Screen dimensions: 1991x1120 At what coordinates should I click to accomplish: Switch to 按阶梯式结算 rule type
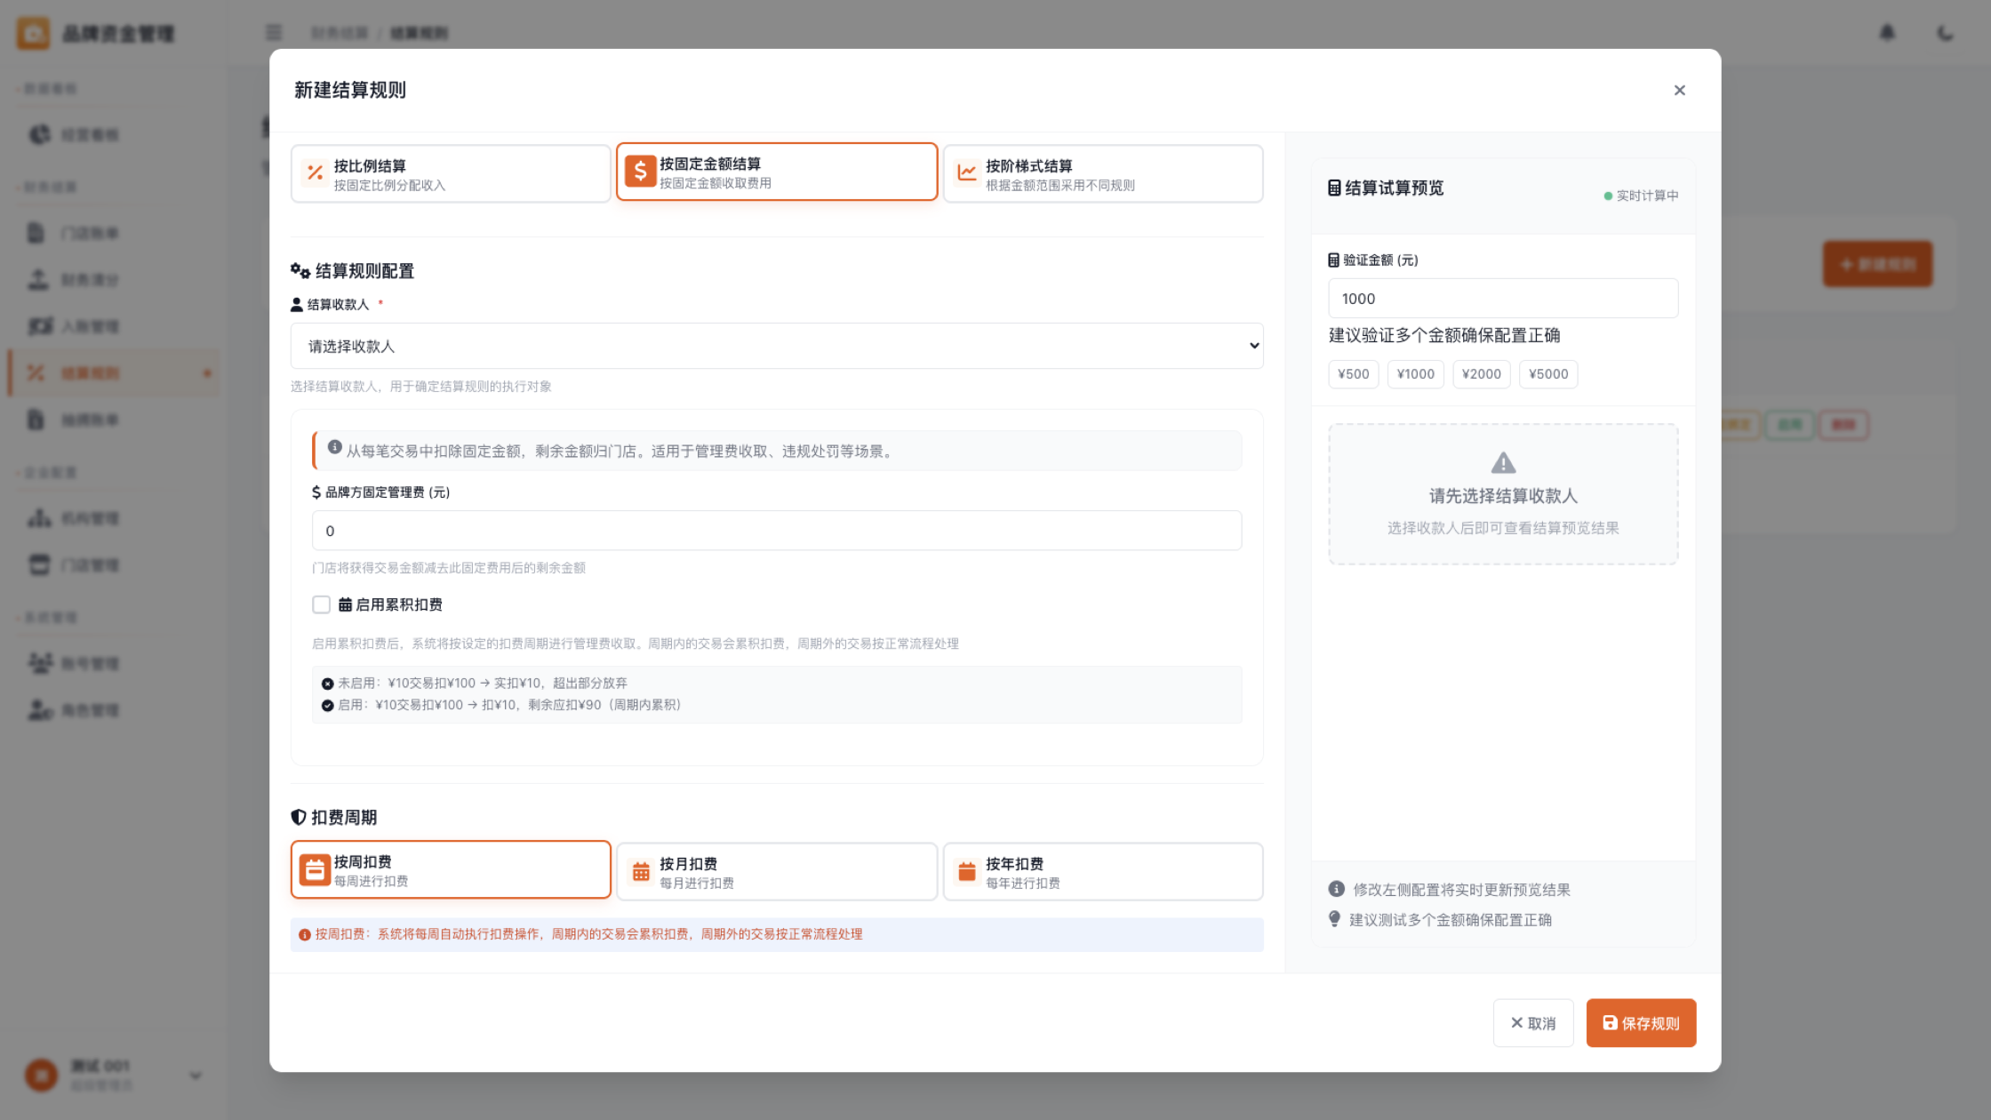click(1102, 174)
